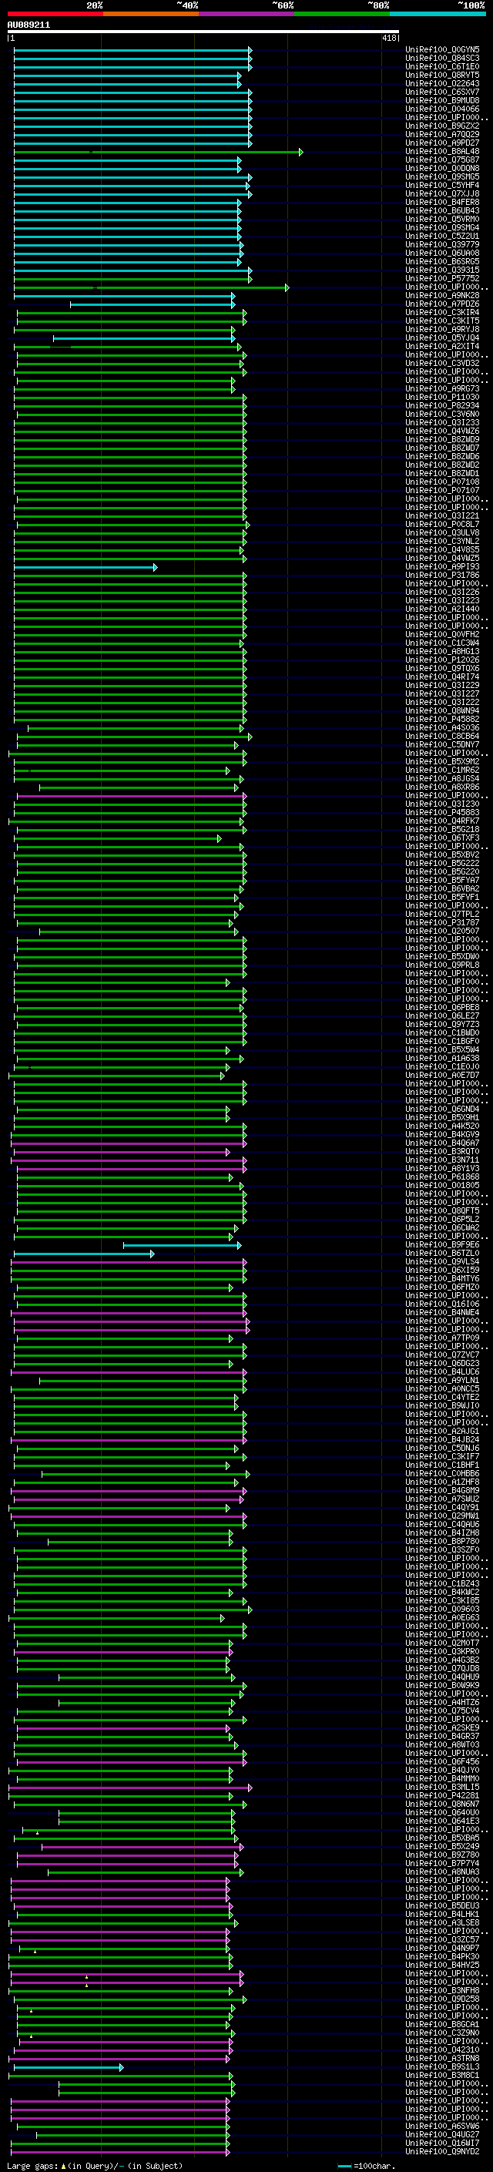Select label UniRef100_B6SRG5
The width and height of the screenshot is (493, 2172).
pos(442,261)
